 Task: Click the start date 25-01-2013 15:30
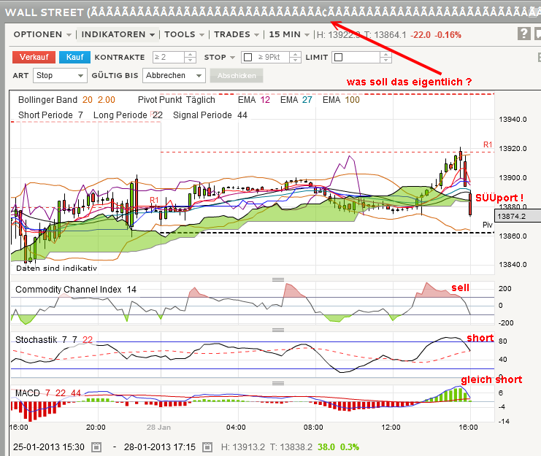(49, 447)
